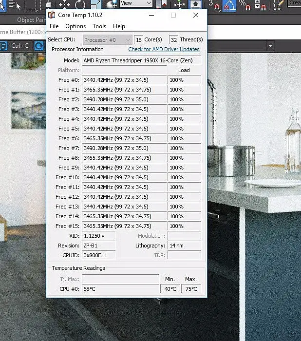Click the Freq #2 value 3490.28MHz
The width and height of the screenshot is (301, 341).
pyautogui.click(x=124, y=99)
